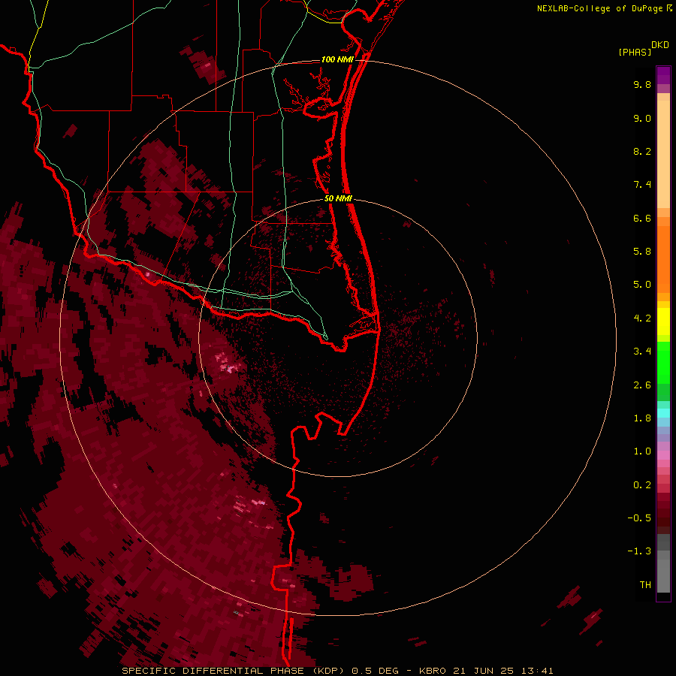
Task: Click the 1.8 scale label
Action: tap(642, 418)
